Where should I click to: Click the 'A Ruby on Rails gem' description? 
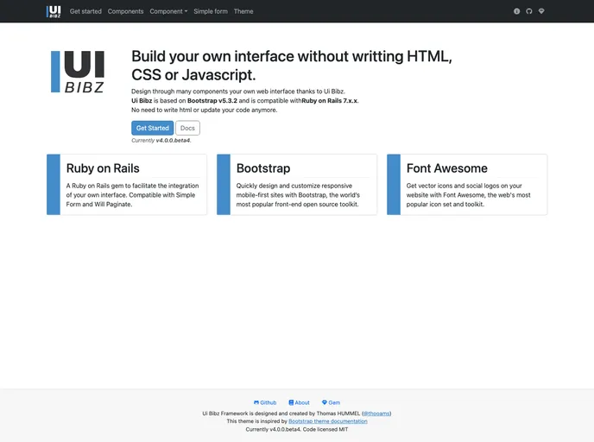click(x=133, y=195)
